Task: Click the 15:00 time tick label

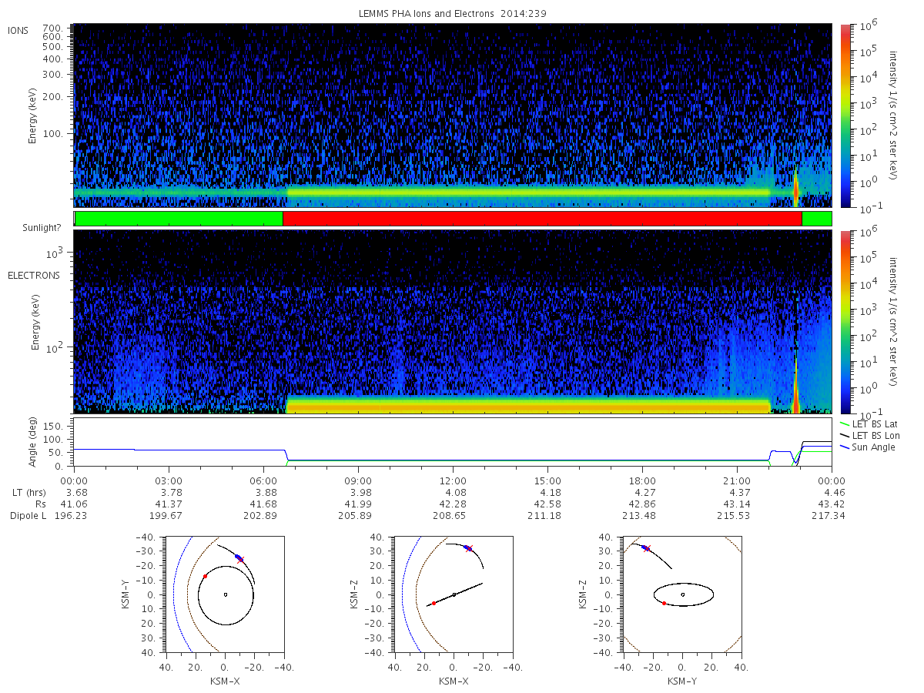Action: [547, 481]
